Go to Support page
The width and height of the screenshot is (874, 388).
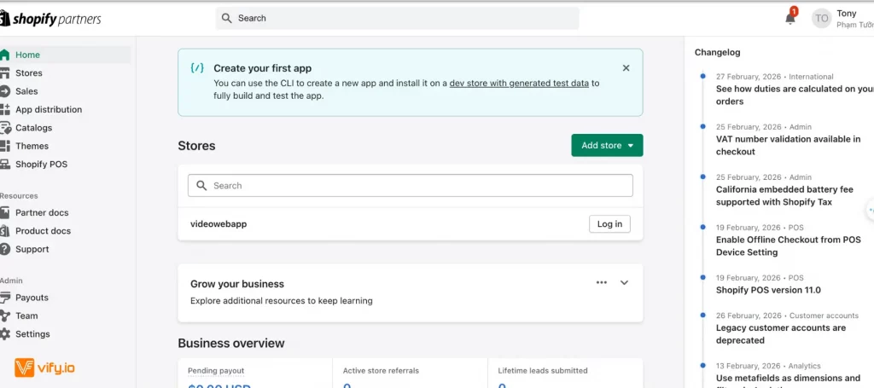[x=65, y=249]
